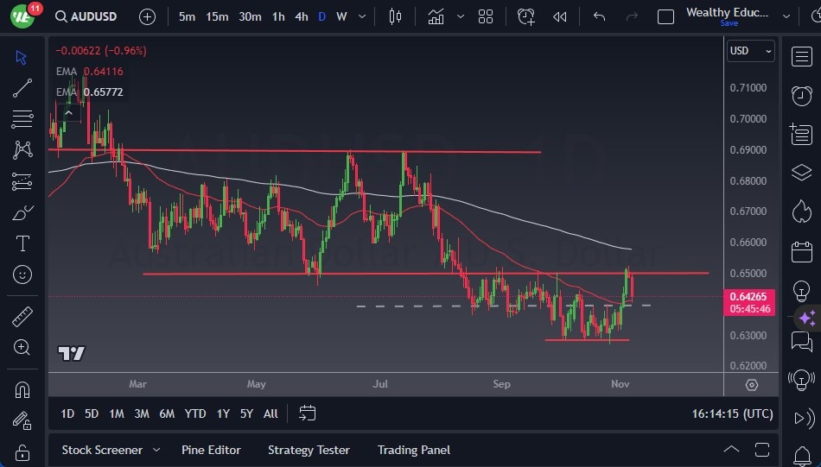Set range to YTD
Screen dimensions: 821x467
click(x=195, y=413)
